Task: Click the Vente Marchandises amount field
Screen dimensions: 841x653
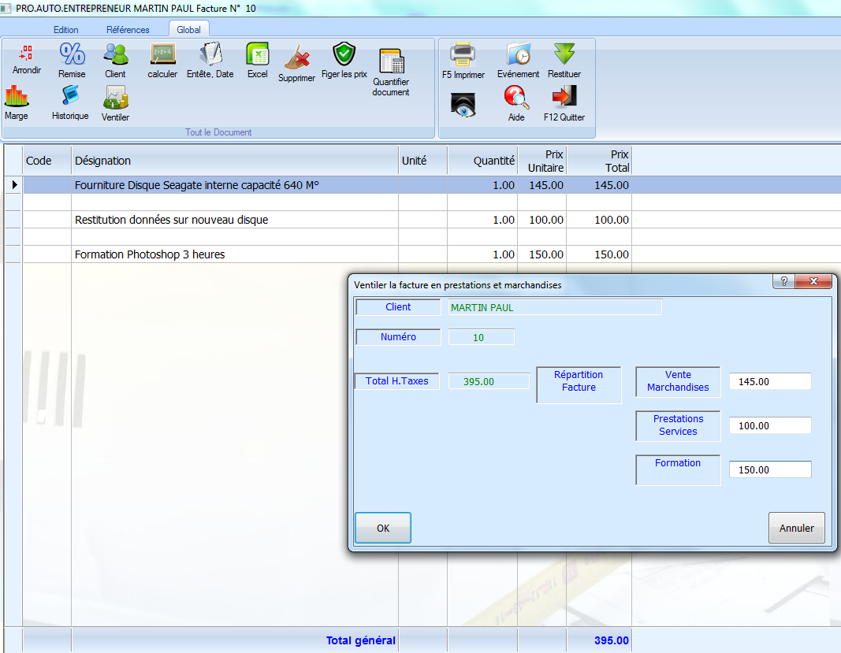Action: (x=769, y=381)
